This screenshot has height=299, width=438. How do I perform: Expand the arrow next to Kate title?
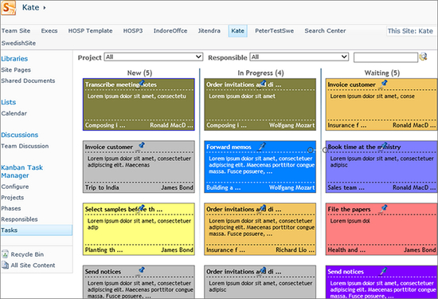pos(45,8)
